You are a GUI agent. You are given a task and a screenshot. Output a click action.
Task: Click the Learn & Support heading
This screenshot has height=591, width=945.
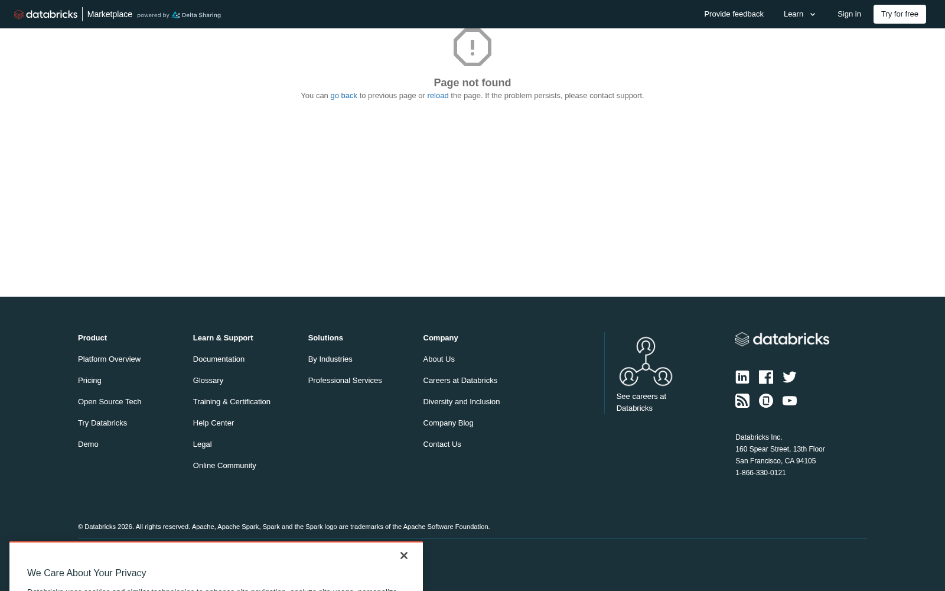pos(223,338)
